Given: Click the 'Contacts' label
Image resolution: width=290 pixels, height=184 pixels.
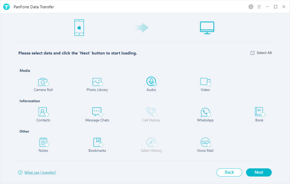Looking at the screenshot, I should [43, 120].
